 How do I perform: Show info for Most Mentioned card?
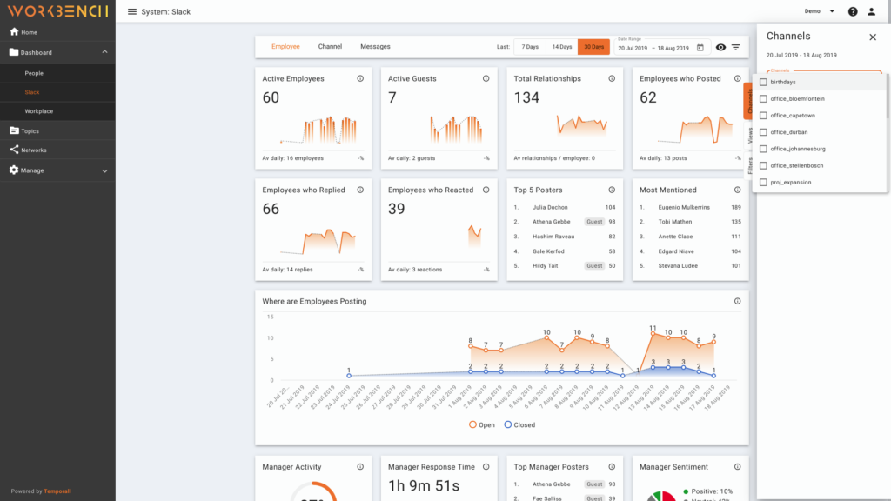(x=737, y=190)
